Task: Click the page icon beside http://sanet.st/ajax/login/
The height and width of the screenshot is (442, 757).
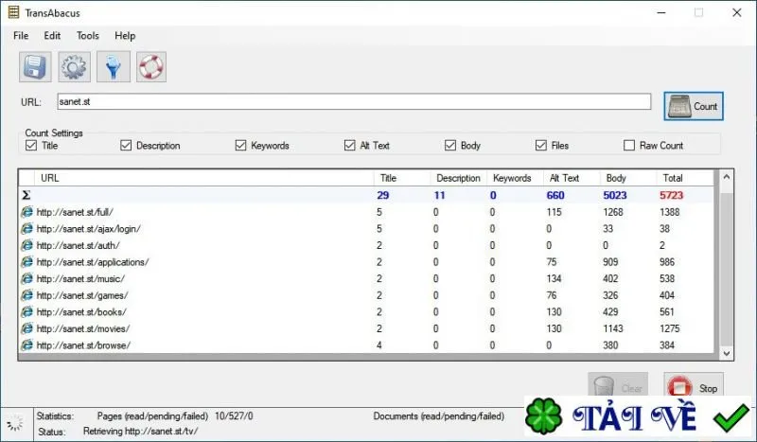Action: coord(27,228)
